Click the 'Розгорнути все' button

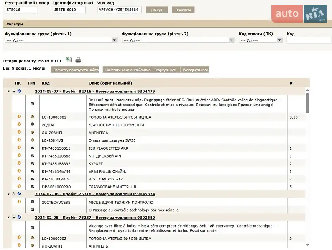point(194,70)
